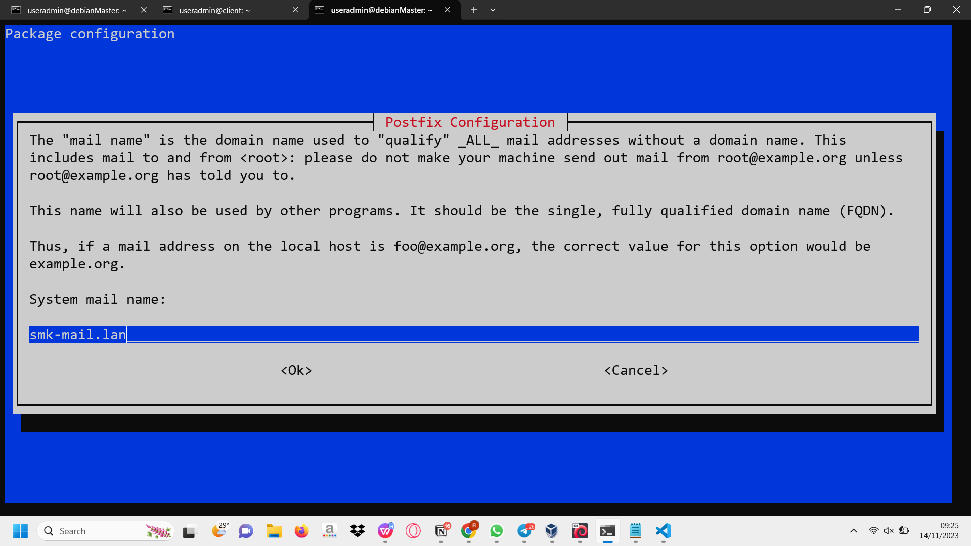Open the Windows Start menu
This screenshot has height=546, width=971.
21,531
